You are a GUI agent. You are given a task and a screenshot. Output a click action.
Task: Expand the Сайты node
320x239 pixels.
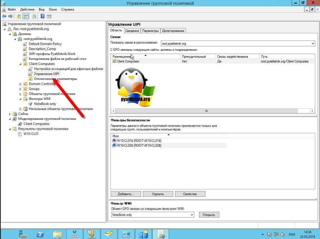[x=10, y=114]
